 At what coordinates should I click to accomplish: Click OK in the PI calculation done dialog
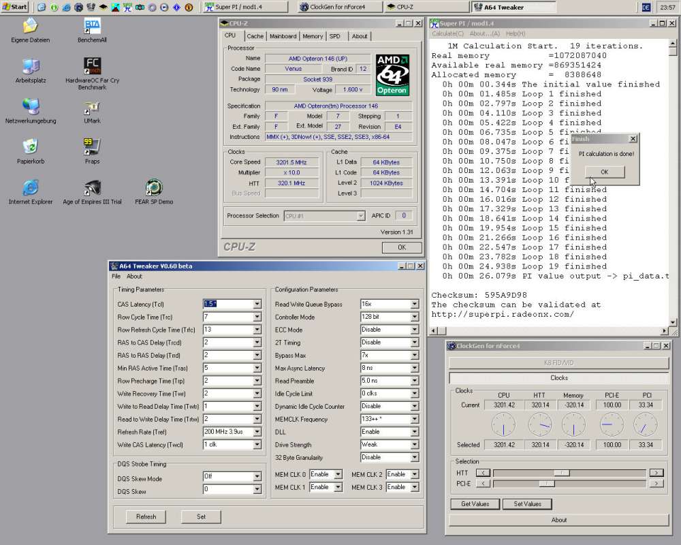coord(605,172)
